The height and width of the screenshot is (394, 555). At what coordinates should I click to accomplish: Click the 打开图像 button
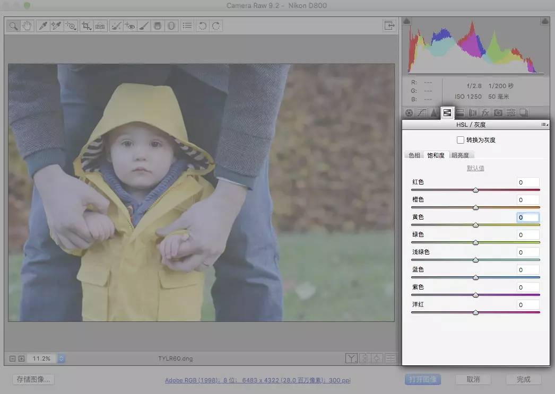(x=423, y=380)
